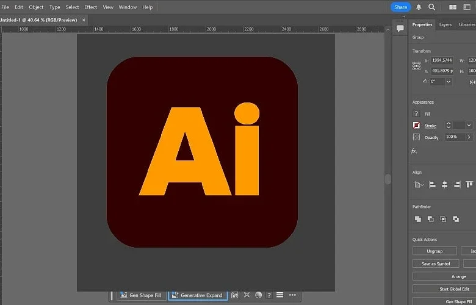Switch to the Properties tab
Image resolution: width=476 pixels, height=305 pixels.
coord(422,24)
